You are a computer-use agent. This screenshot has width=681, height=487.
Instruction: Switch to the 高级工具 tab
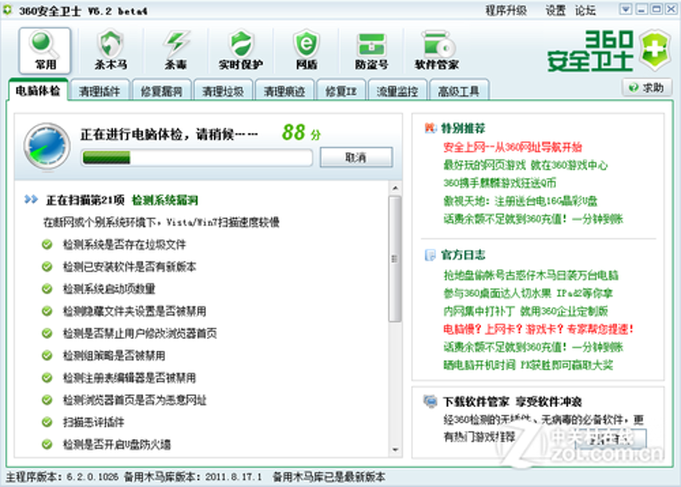pyautogui.click(x=459, y=91)
